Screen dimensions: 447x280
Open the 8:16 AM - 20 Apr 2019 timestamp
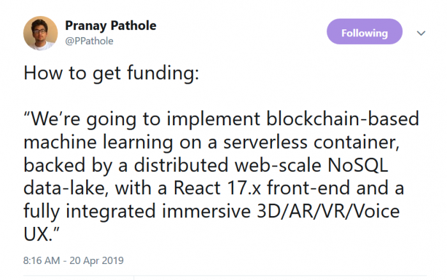click(x=73, y=261)
